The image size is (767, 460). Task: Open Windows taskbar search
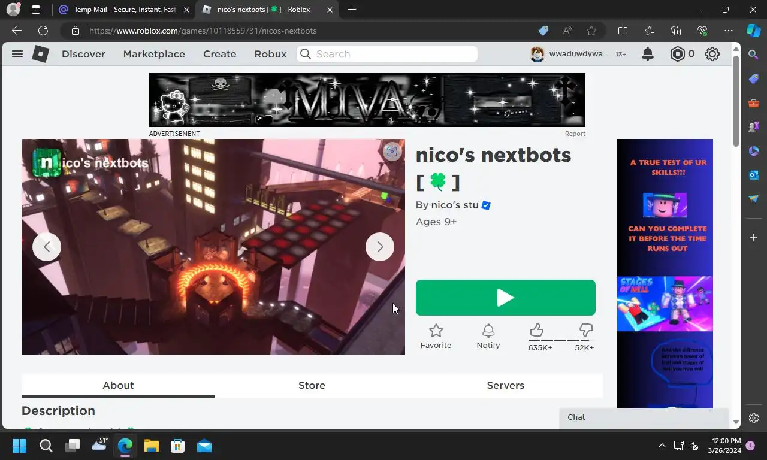pos(46,446)
